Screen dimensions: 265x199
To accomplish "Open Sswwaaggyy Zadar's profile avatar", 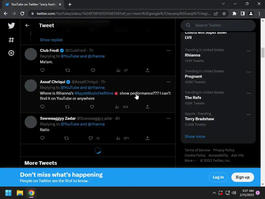I will [31, 122].
